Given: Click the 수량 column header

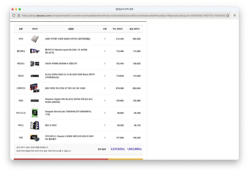Looking at the screenshot, I should [105, 29].
